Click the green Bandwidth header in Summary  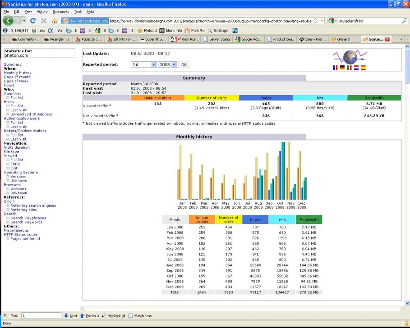[374, 98]
